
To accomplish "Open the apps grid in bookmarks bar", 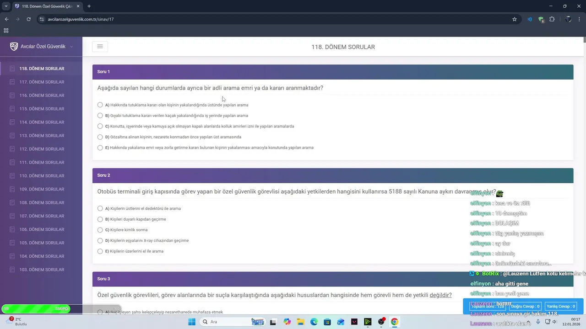I will (x=6, y=31).
